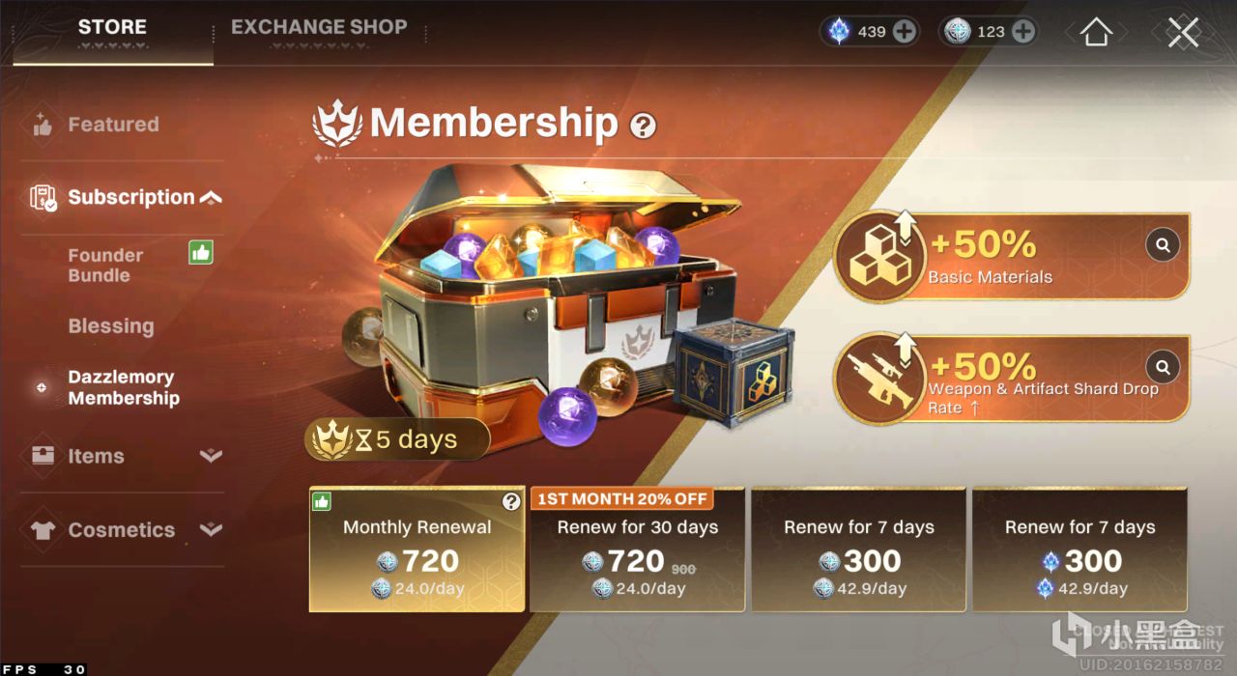Viewport: 1237px width, 676px height.
Task: Choose Monthly Renewal for 720
Action: (x=417, y=549)
